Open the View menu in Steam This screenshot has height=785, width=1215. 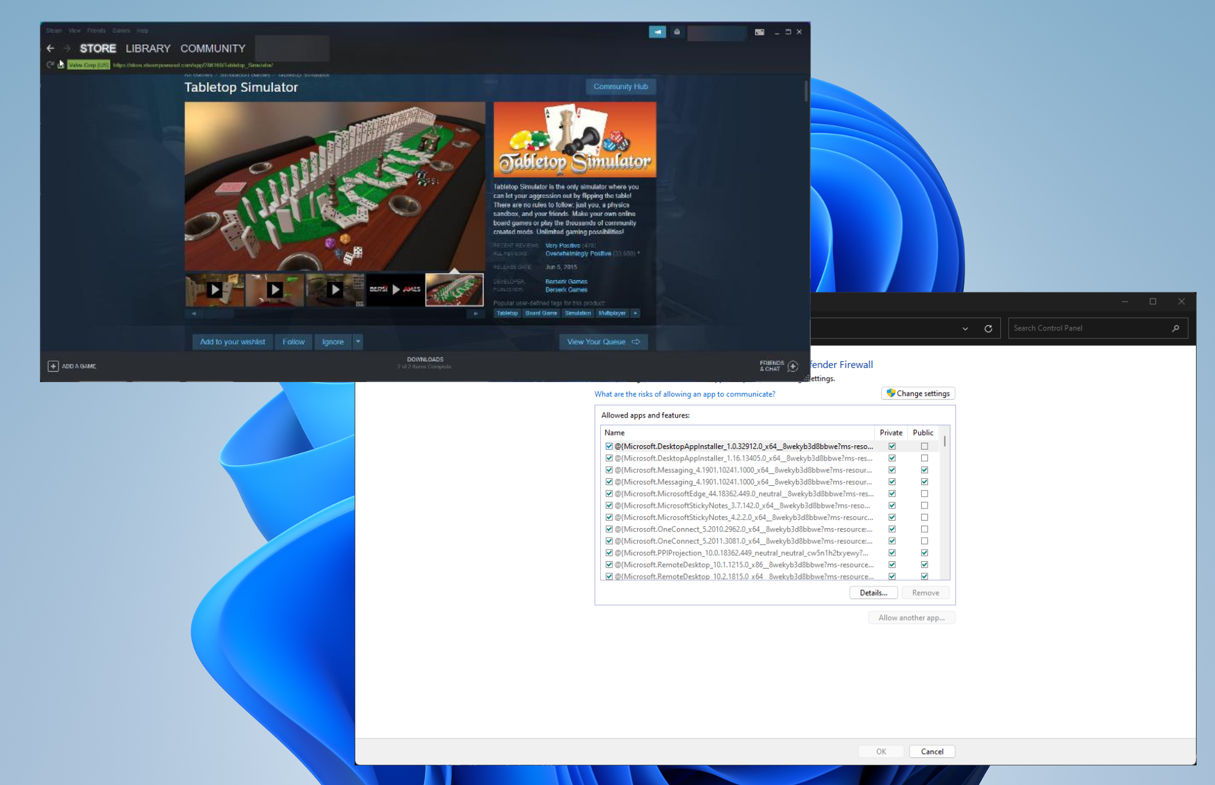(74, 30)
